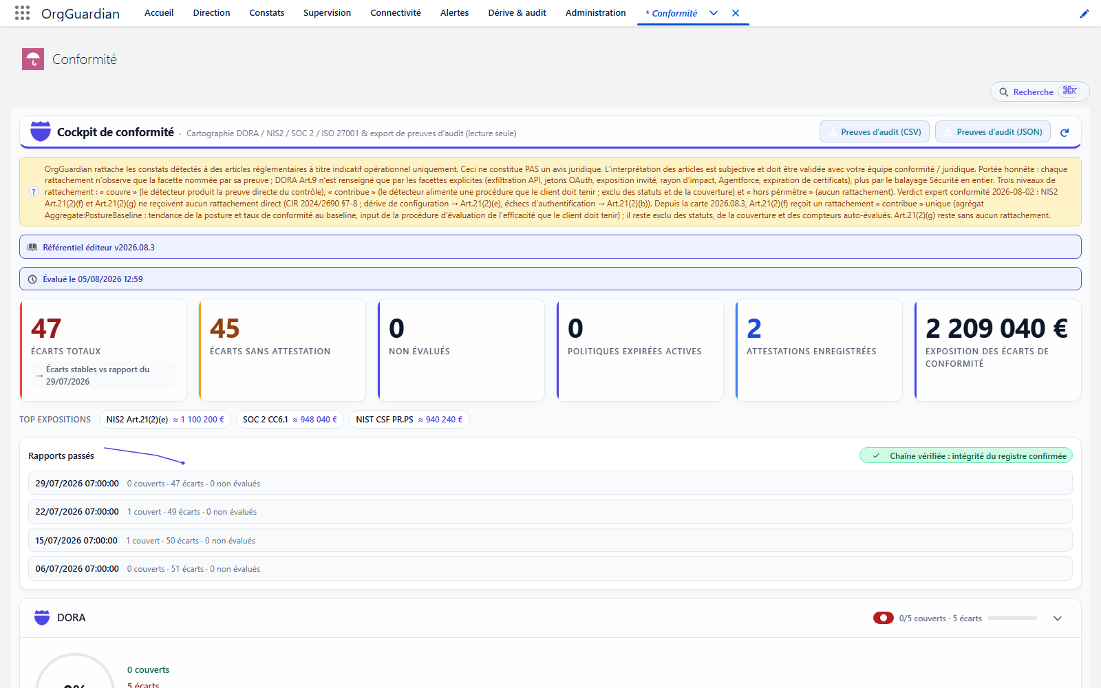This screenshot has height=688, width=1101.
Task: Click the TOP EXPOSITIONS label
Action: (55, 420)
